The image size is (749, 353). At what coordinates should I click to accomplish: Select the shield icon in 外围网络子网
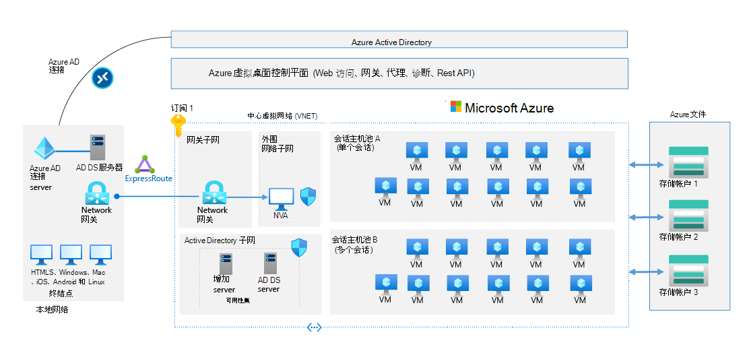point(308,196)
